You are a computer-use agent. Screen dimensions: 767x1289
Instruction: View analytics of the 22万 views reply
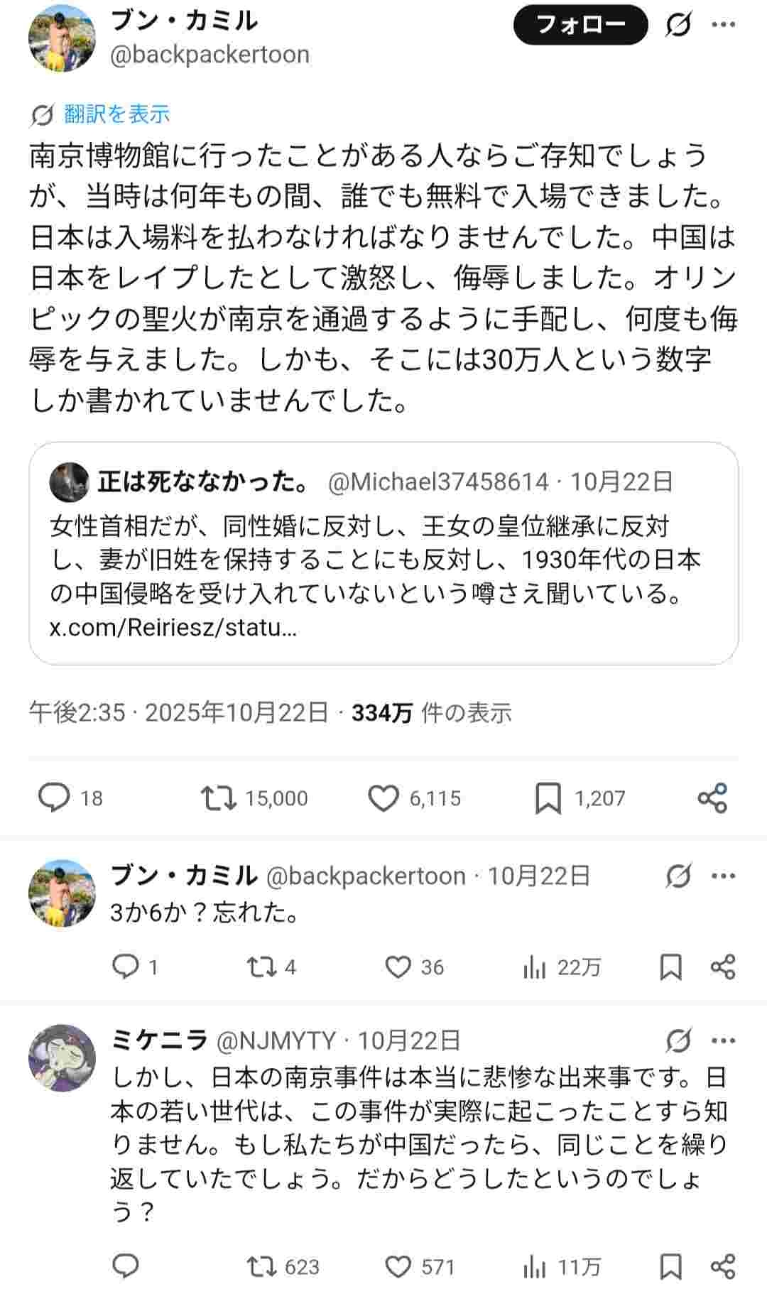click(x=534, y=967)
